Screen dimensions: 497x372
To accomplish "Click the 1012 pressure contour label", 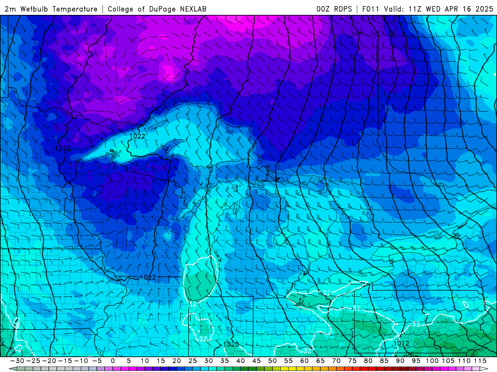I will (401, 343).
